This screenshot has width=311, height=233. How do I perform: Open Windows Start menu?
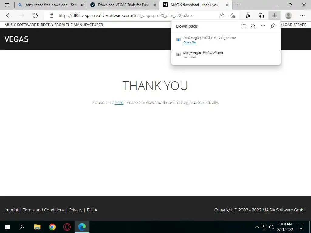pyautogui.click(x=7, y=227)
